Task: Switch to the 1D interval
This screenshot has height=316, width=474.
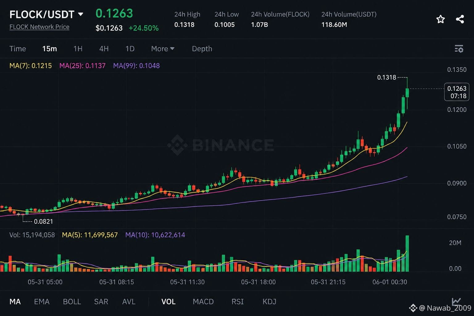Action: tap(130, 49)
